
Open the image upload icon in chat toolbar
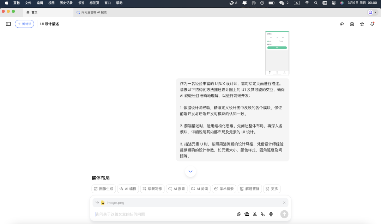click(x=247, y=214)
